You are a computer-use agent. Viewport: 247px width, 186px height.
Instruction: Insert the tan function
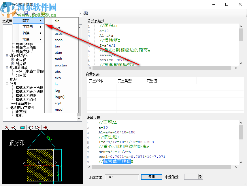(x=62, y=46)
